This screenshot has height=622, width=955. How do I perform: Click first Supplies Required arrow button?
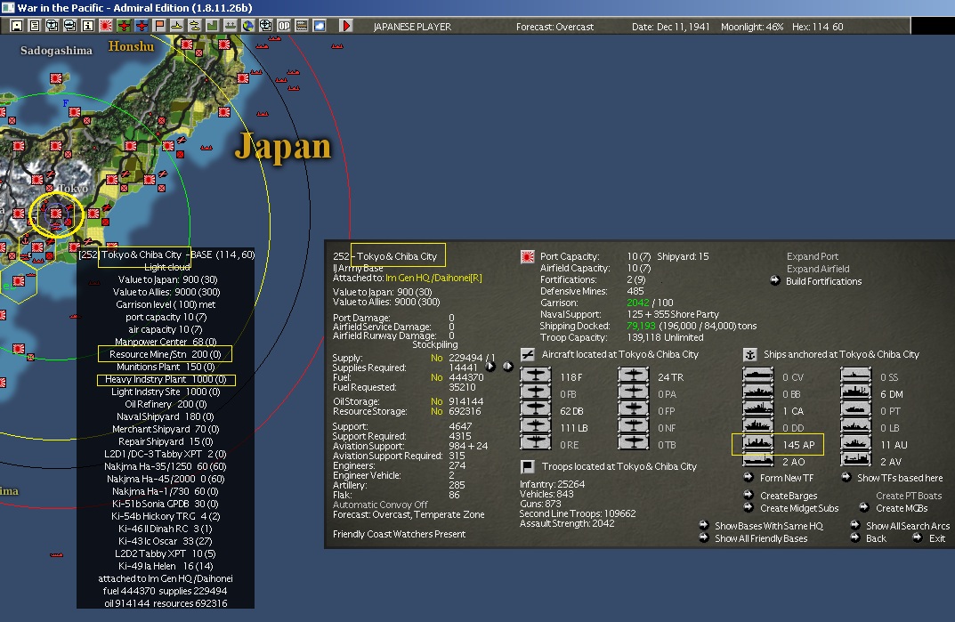pos(490,366)
